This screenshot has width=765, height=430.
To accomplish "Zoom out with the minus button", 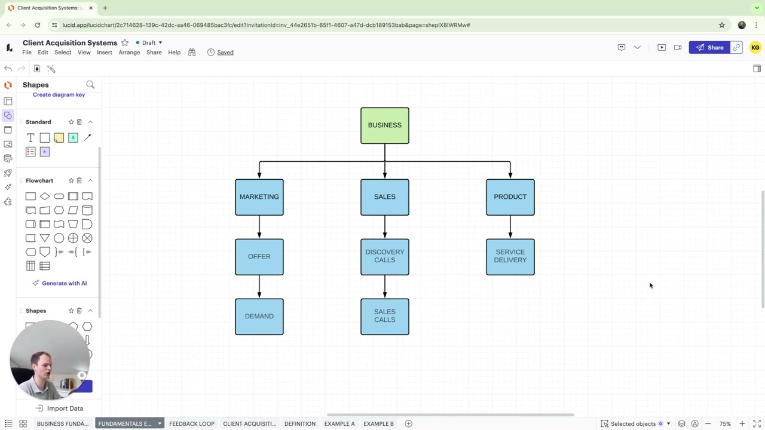I will click(708, 423).
